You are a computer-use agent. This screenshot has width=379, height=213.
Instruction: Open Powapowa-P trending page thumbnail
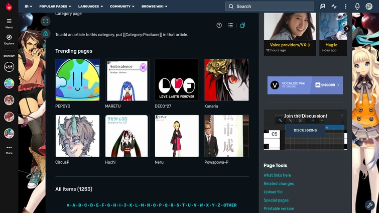pos(226,136)
